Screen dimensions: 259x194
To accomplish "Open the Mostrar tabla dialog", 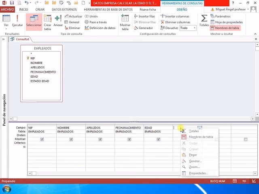I will [x=125, y=23].
